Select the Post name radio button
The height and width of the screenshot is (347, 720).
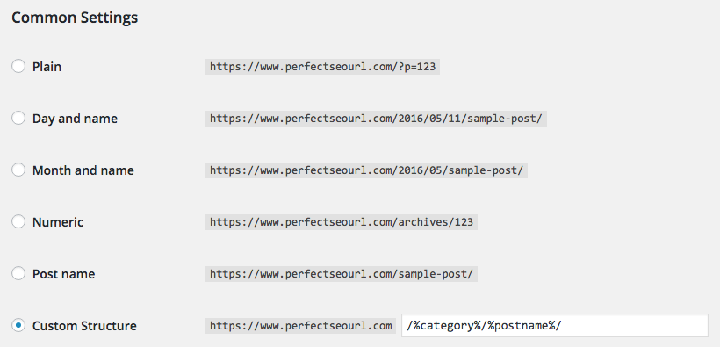tap(18, 273)
